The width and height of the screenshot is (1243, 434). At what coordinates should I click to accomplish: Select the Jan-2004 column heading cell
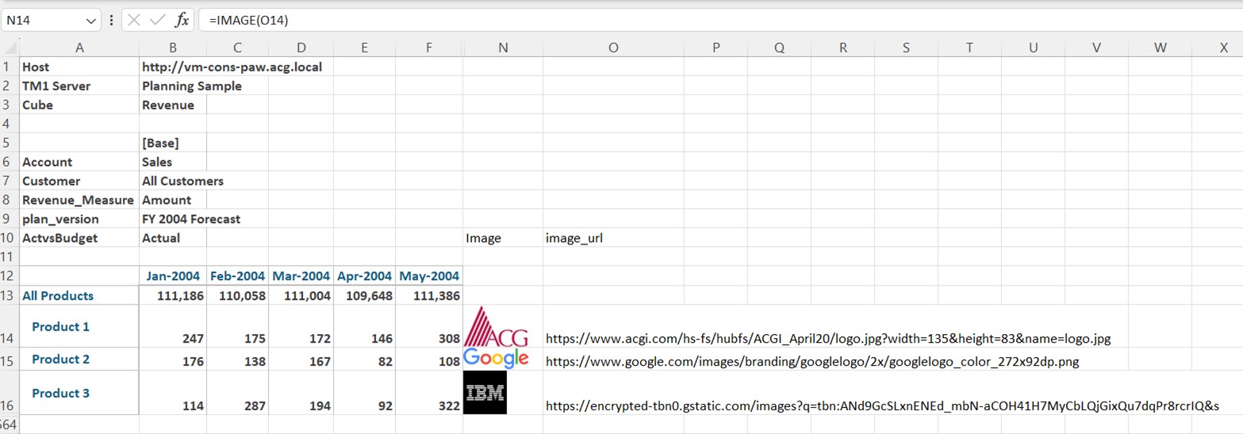(x=173, y=276)
